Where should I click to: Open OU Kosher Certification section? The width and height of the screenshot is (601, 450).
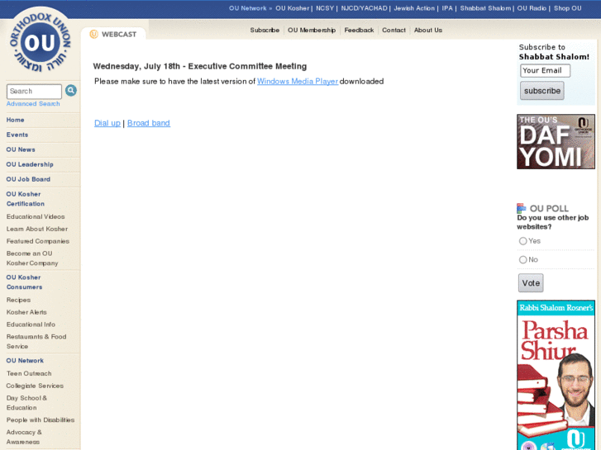tap(26, 199)
